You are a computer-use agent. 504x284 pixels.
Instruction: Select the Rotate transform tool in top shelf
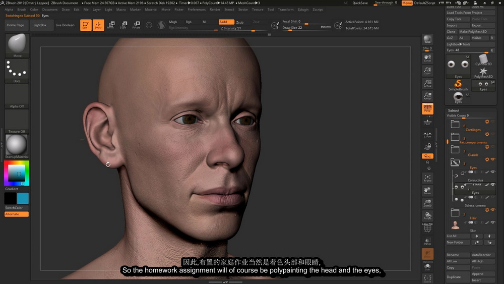(136, 25)
